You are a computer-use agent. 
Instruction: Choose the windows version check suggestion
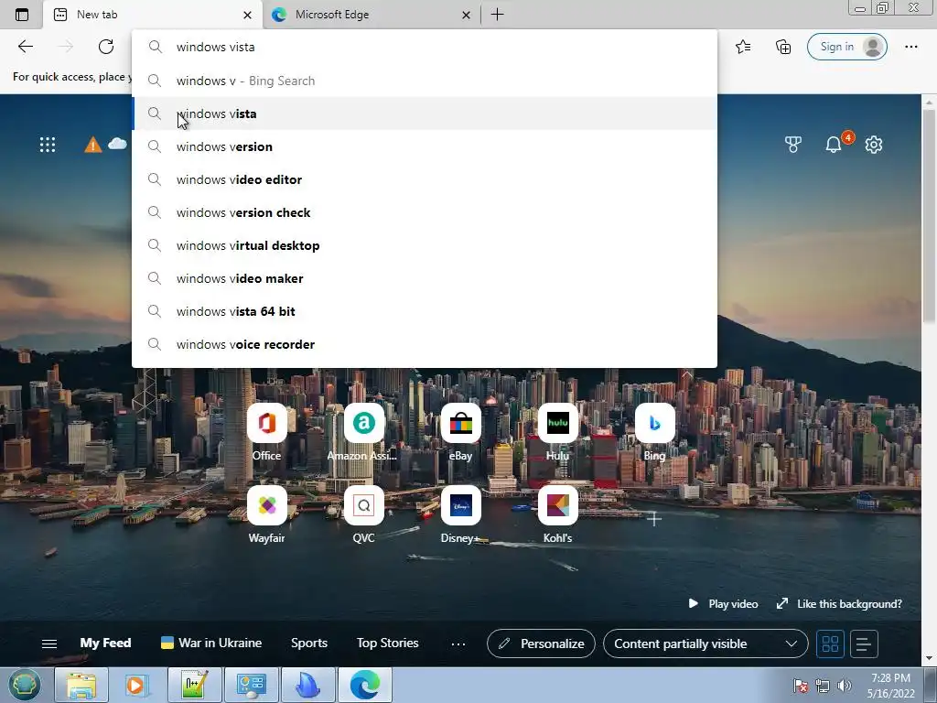pos(425,212)
